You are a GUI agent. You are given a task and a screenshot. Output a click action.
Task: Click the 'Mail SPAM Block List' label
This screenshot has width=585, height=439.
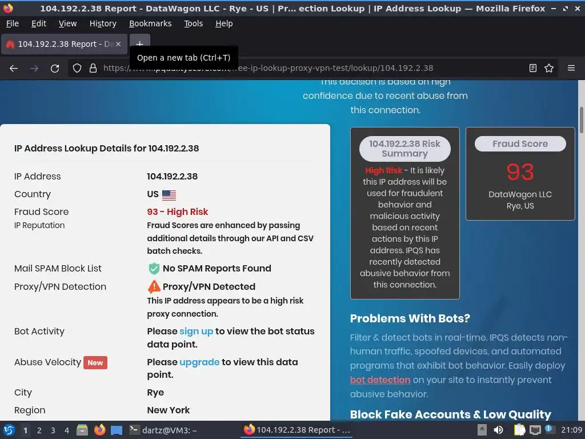coord(58,269)
